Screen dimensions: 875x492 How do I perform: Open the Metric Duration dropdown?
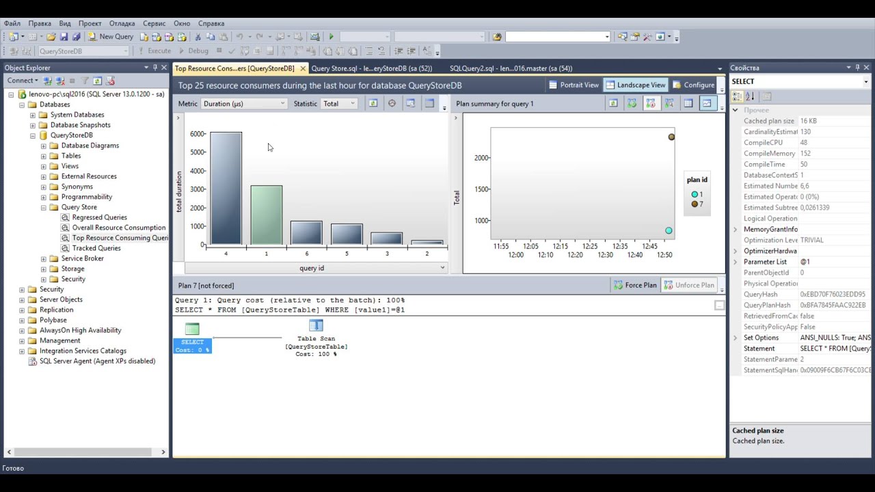(243, 104)
